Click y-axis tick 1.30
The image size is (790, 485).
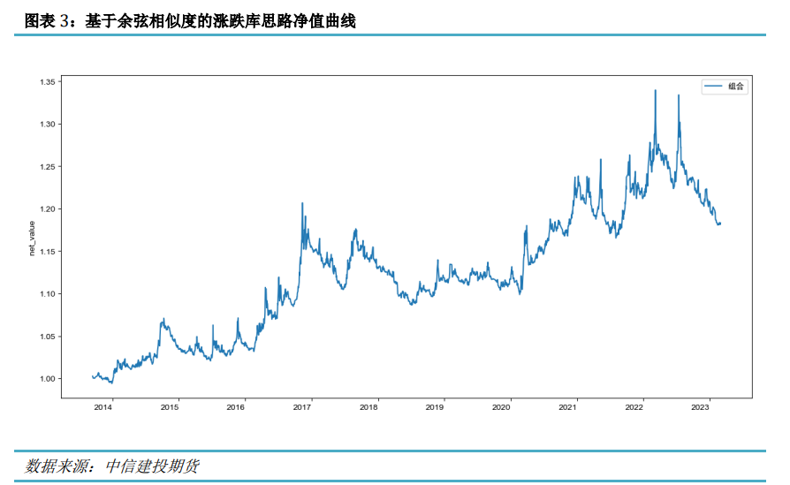[x=48, y=125]
